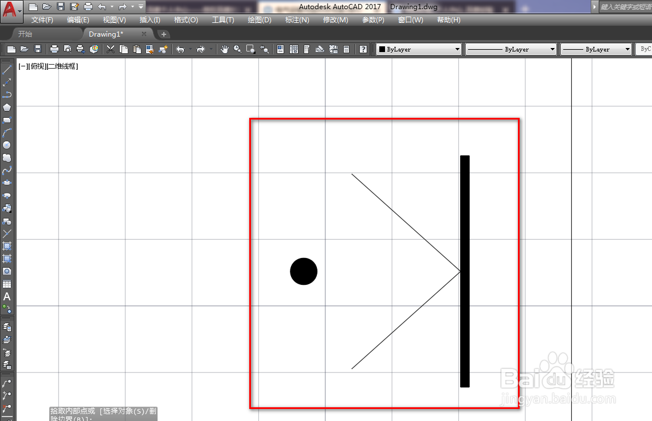
Task: Open the ByLayer lineweight control dropdown
Action: [627, 49]
